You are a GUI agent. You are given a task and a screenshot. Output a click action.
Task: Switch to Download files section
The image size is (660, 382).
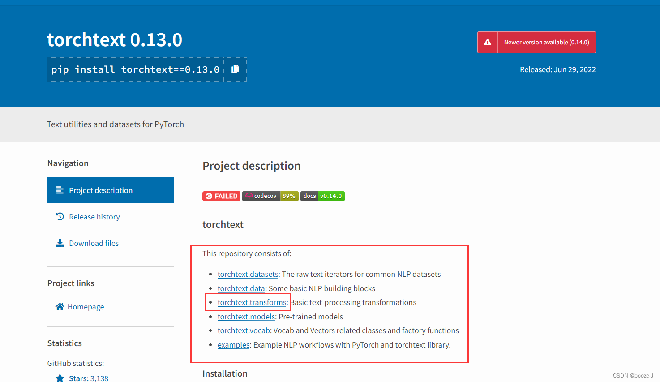pyautogui.click(x=94, y=243)
